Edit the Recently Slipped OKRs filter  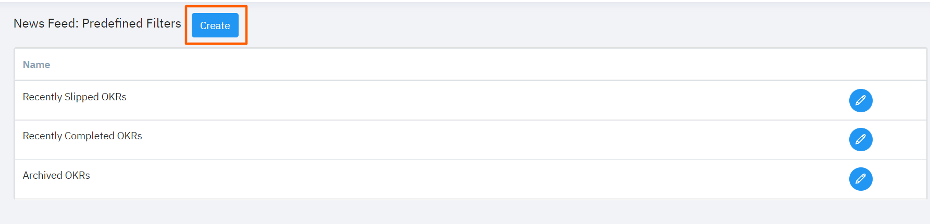tap(860, 100)
